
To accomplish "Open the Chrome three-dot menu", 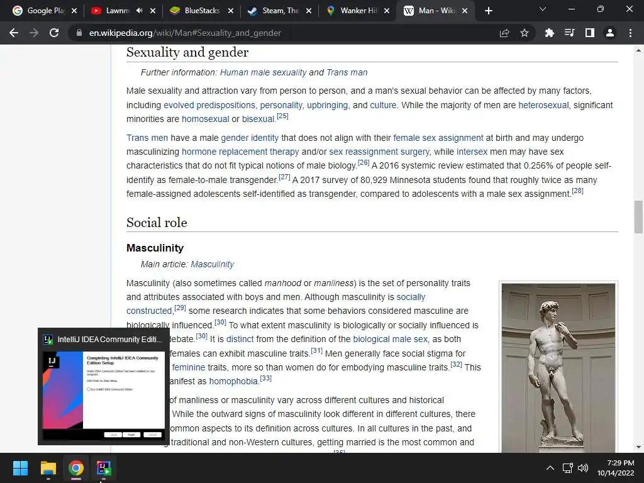I will [x=630, y=33].
